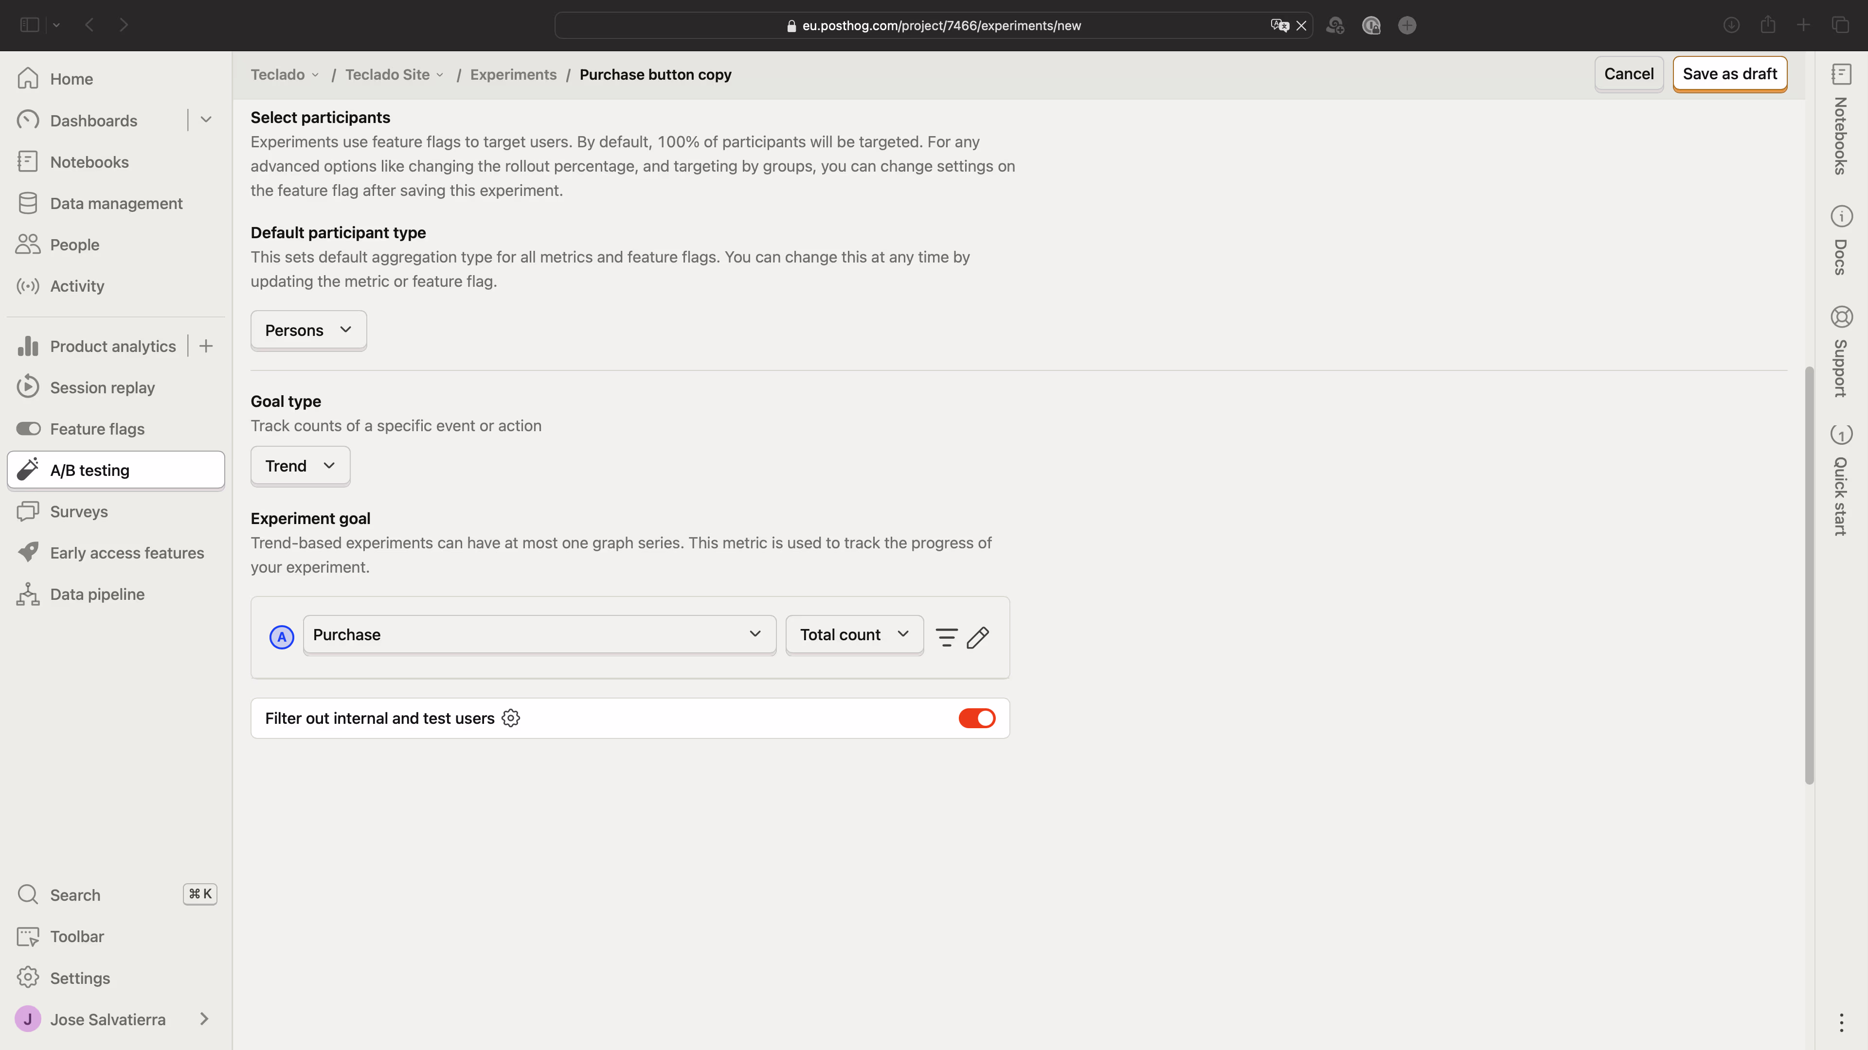1868x1050 pixels.
Task: Go to Feature flags
Action: [116, 428]
